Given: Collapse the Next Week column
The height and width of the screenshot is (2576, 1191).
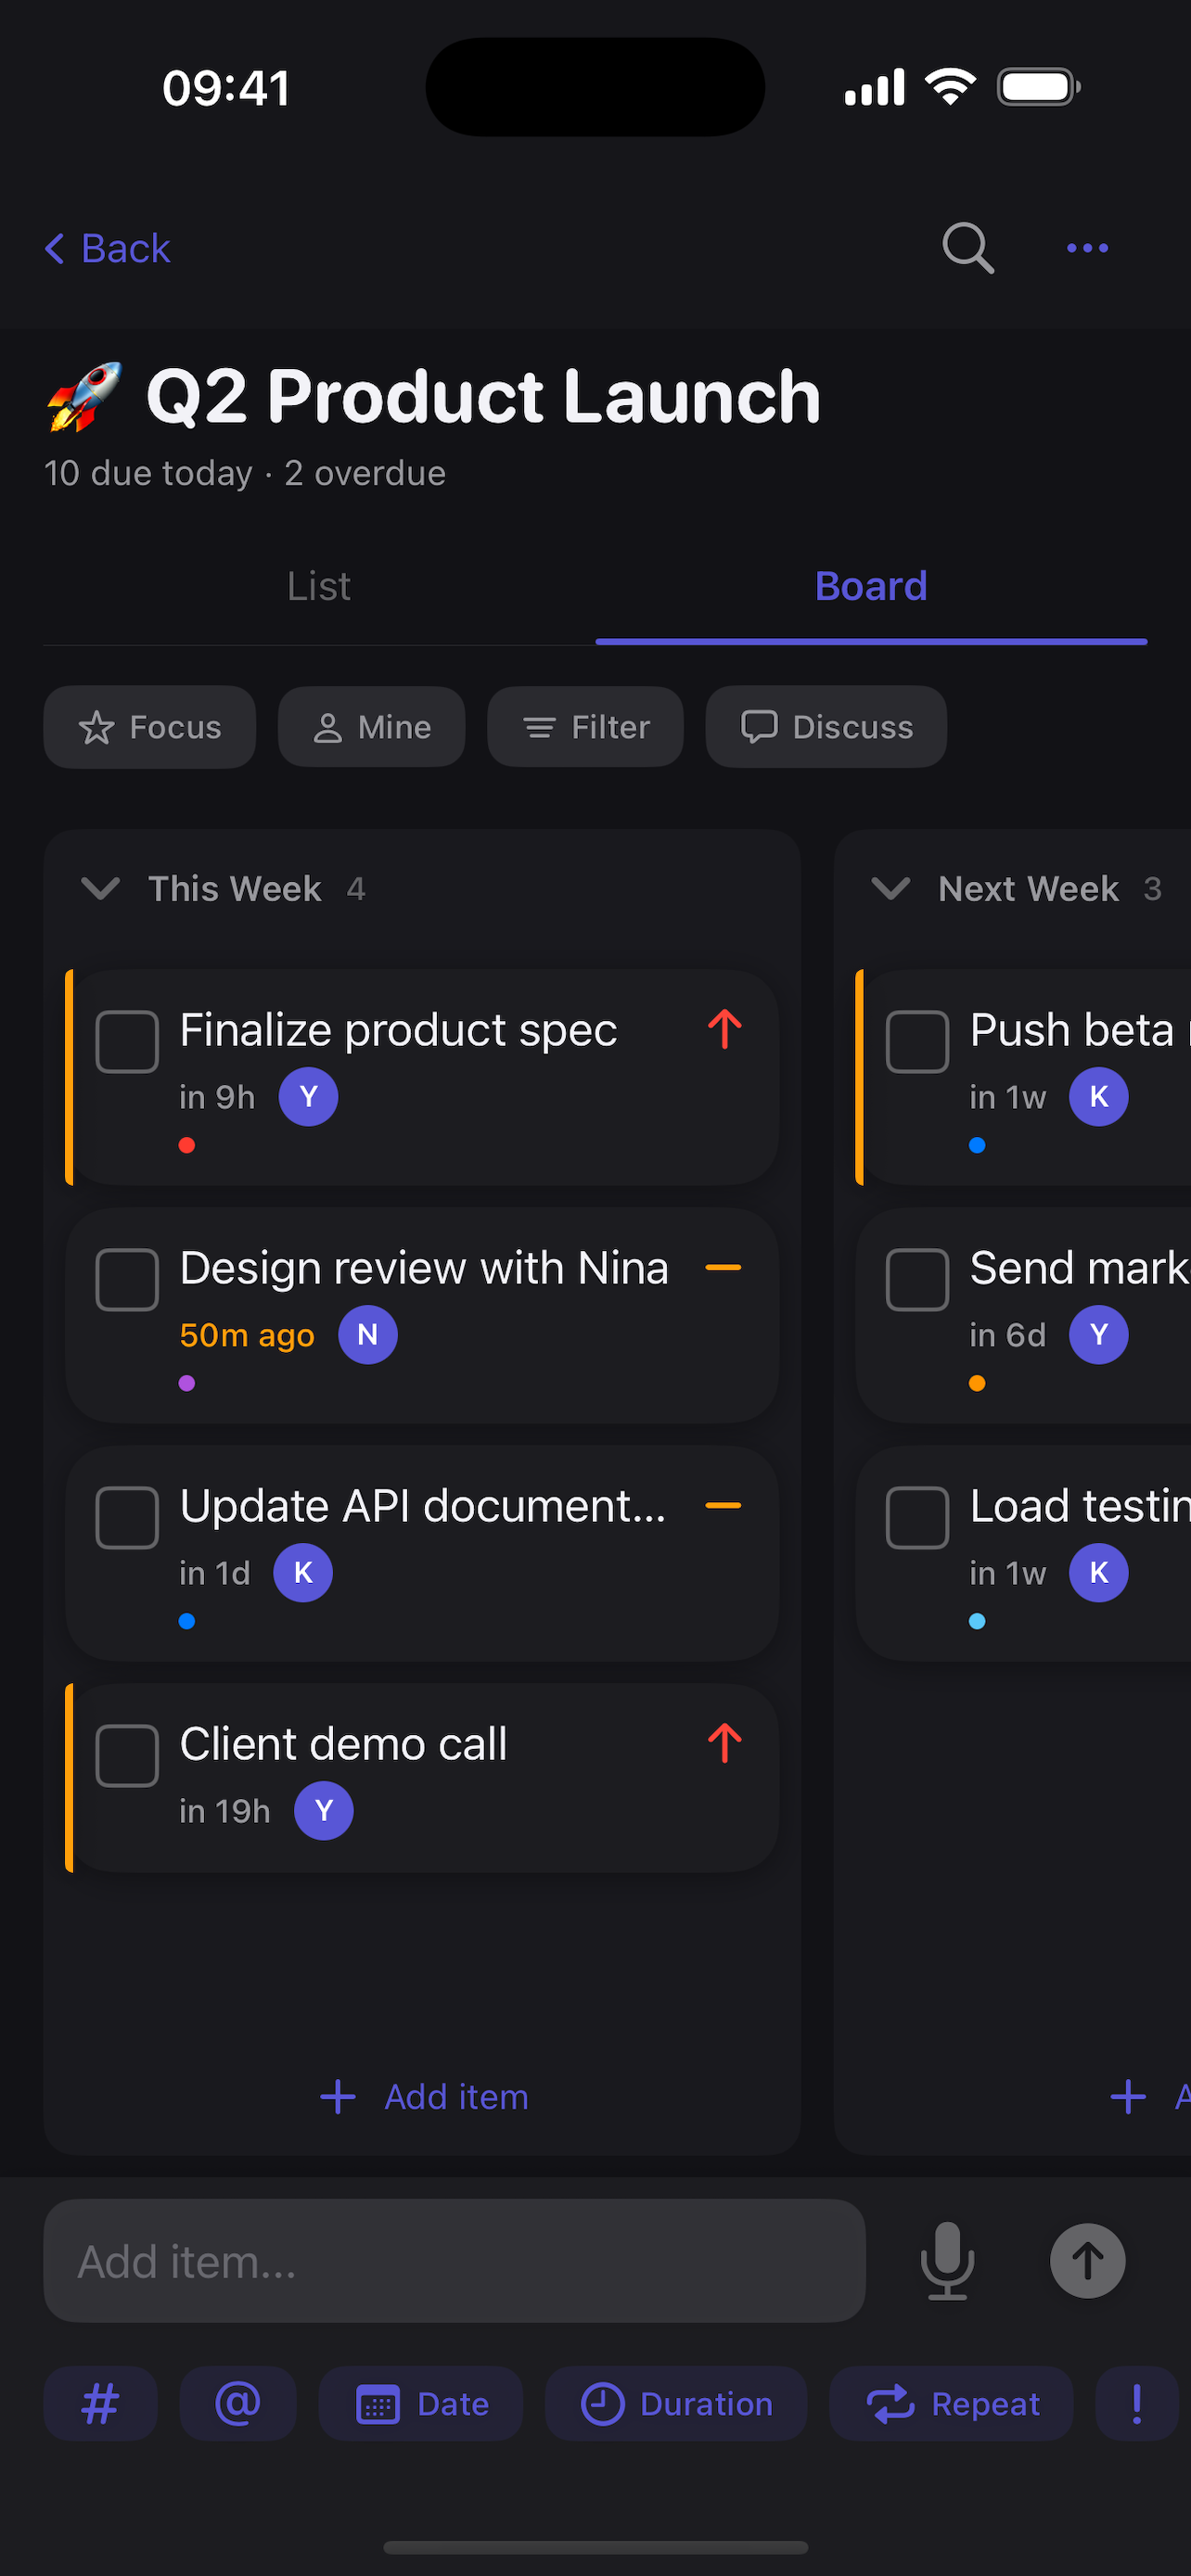Looking at the screenshot, I should coord(890,888).
